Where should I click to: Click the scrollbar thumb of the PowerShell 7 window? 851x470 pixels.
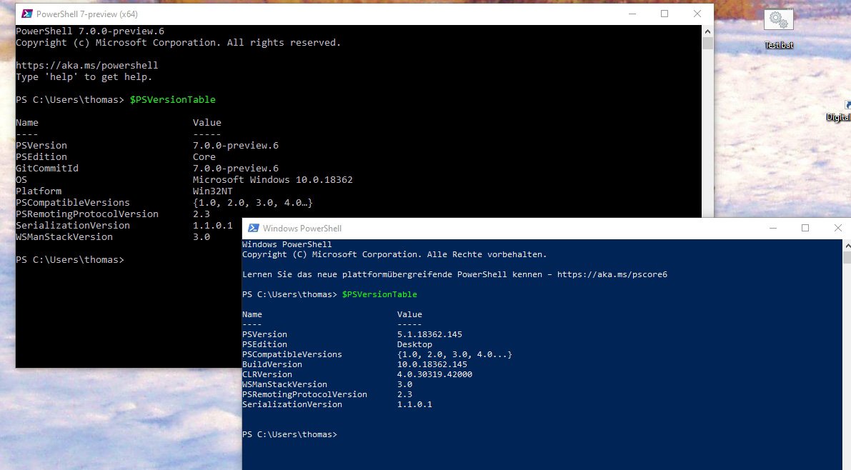708,43
